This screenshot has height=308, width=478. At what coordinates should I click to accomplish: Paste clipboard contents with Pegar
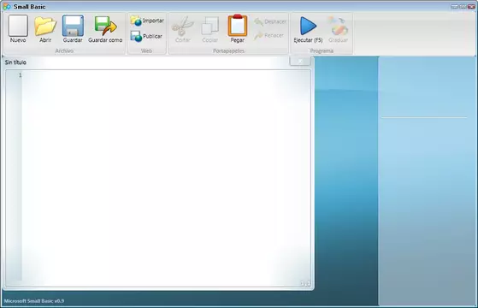click(237, 29)
